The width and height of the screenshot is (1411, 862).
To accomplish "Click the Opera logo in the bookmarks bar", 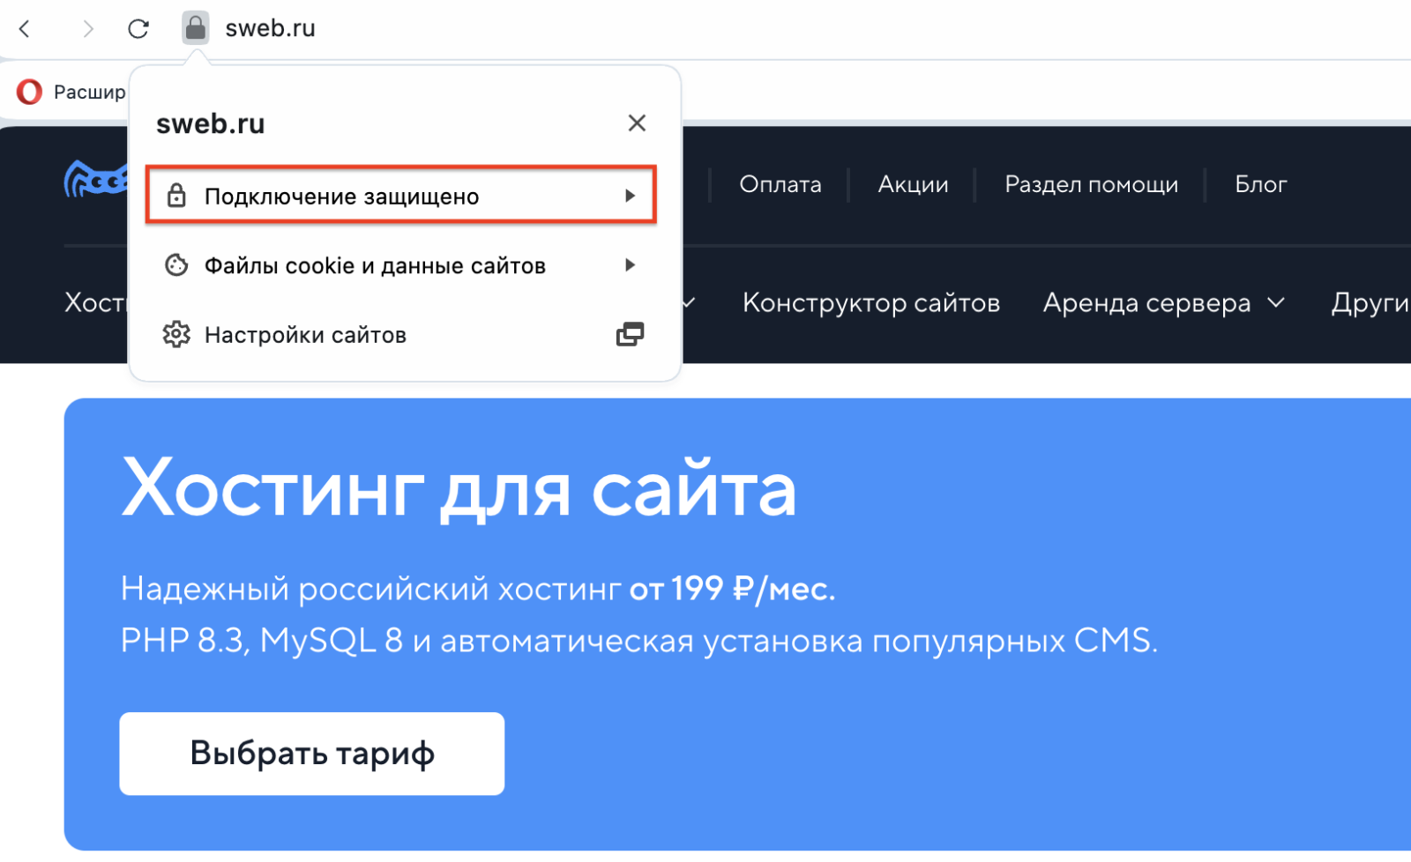I will click(x=29, y=92).
